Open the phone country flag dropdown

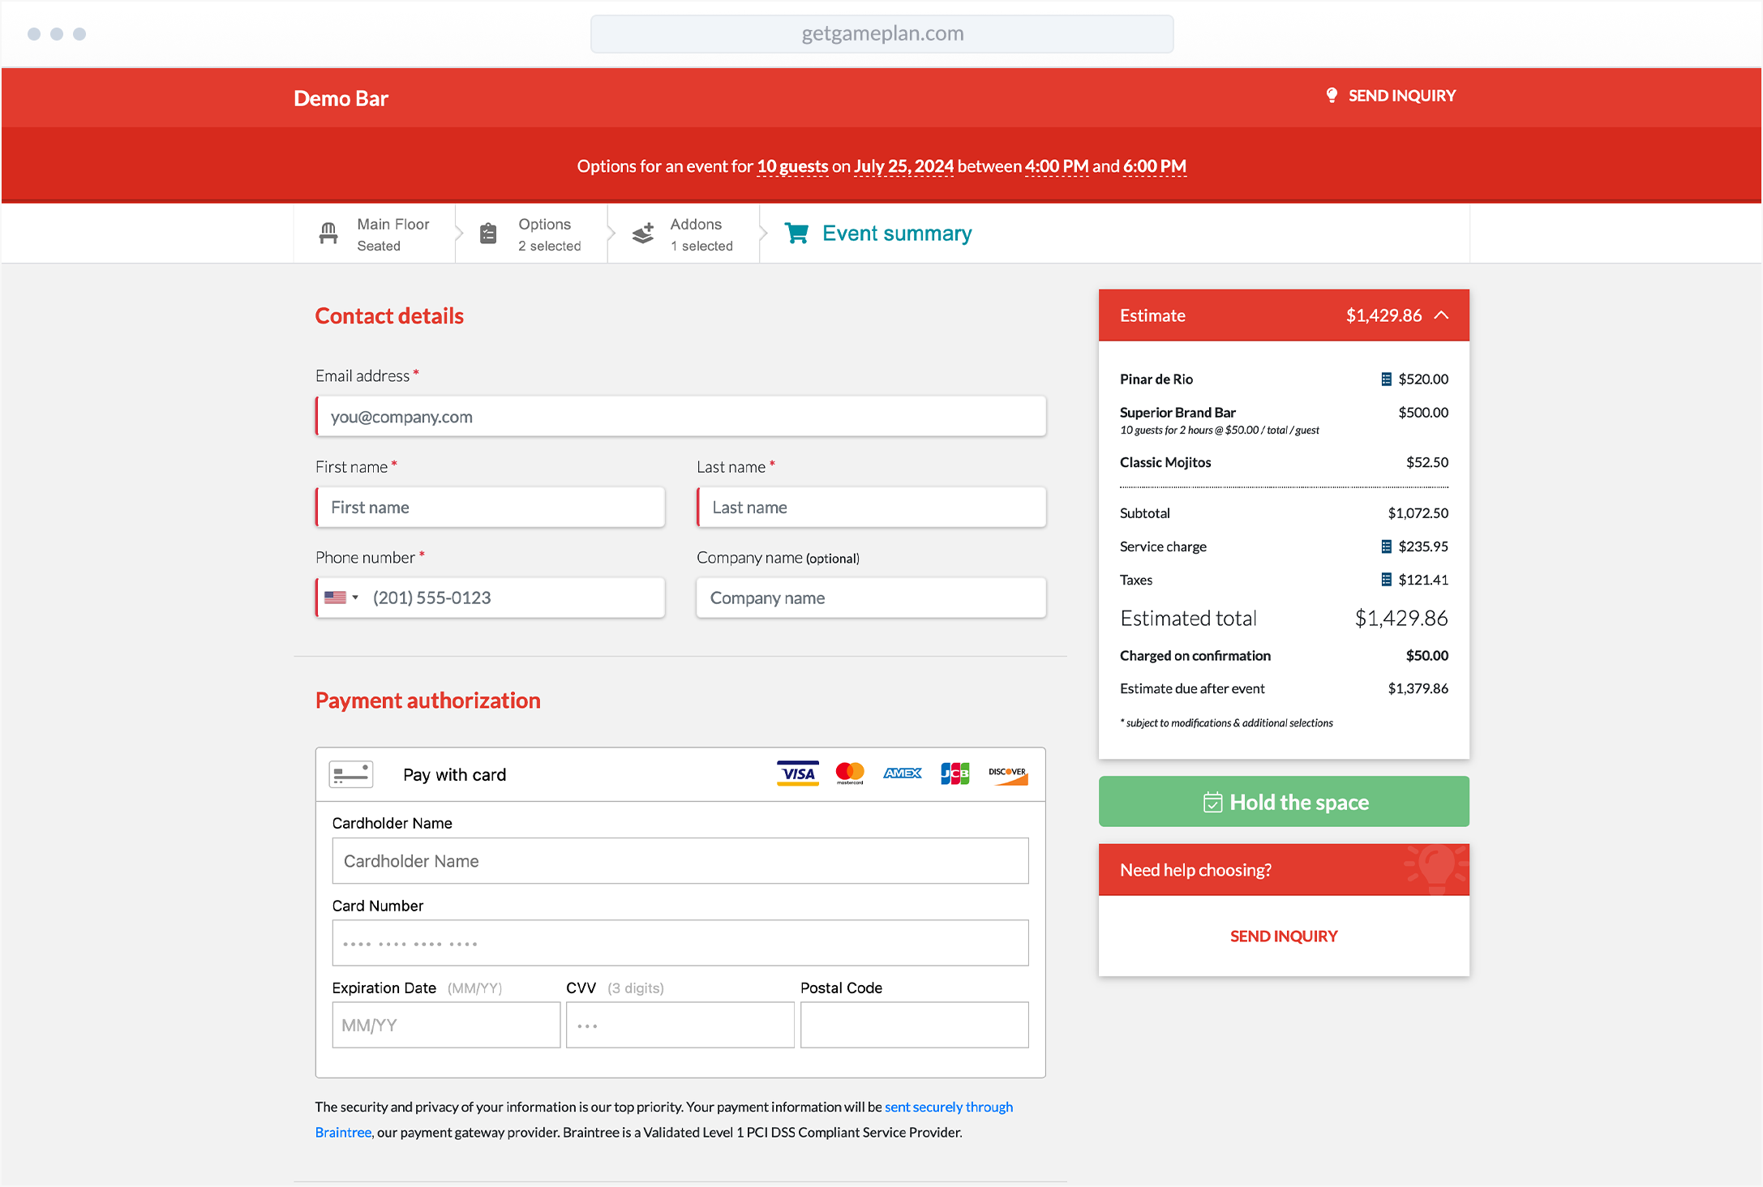point(341,598)
